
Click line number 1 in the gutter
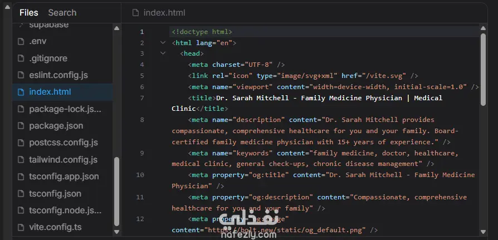[x=141, y=32]
